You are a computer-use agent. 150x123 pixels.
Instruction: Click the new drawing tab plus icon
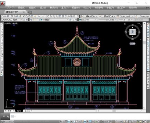[30, 12]
